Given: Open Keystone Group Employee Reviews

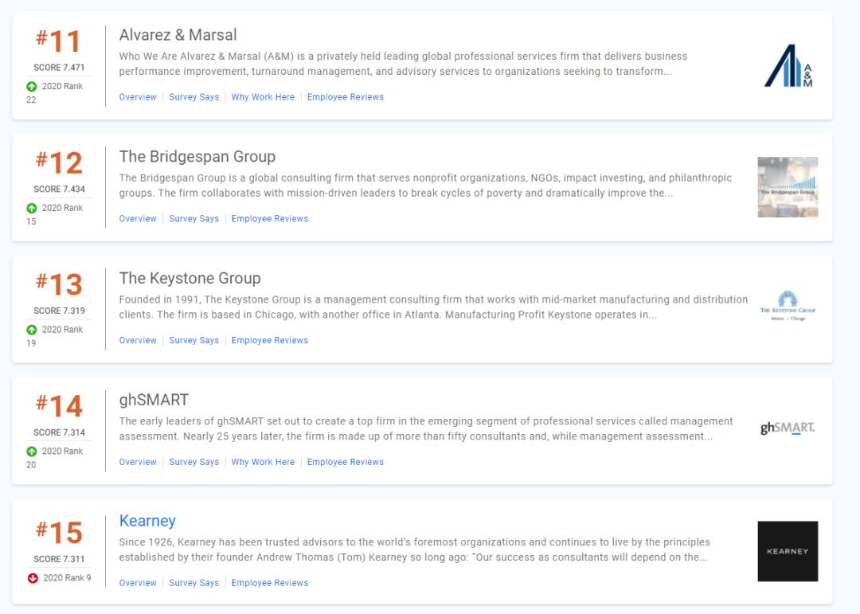Looking at the screenshot, I should point(269,341).
